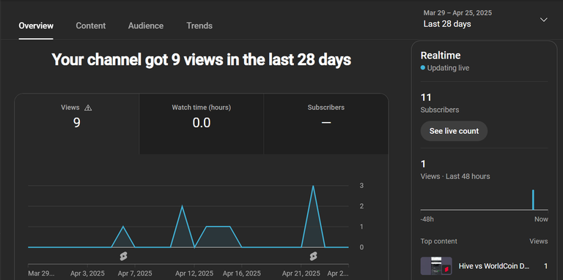Open the Hive vs WorldCoin video thumbnail
The image size is (563, 280).
point(436,266)
